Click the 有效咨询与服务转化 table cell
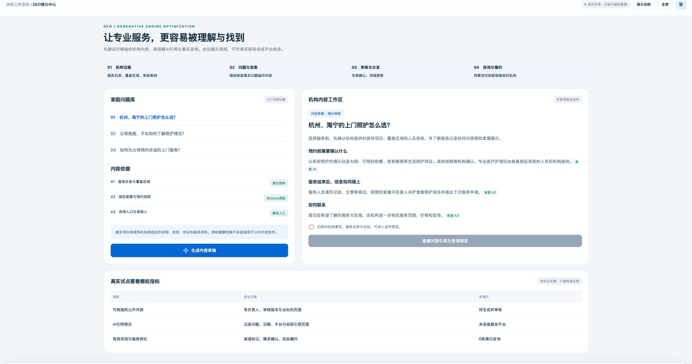 click(176, 339)
